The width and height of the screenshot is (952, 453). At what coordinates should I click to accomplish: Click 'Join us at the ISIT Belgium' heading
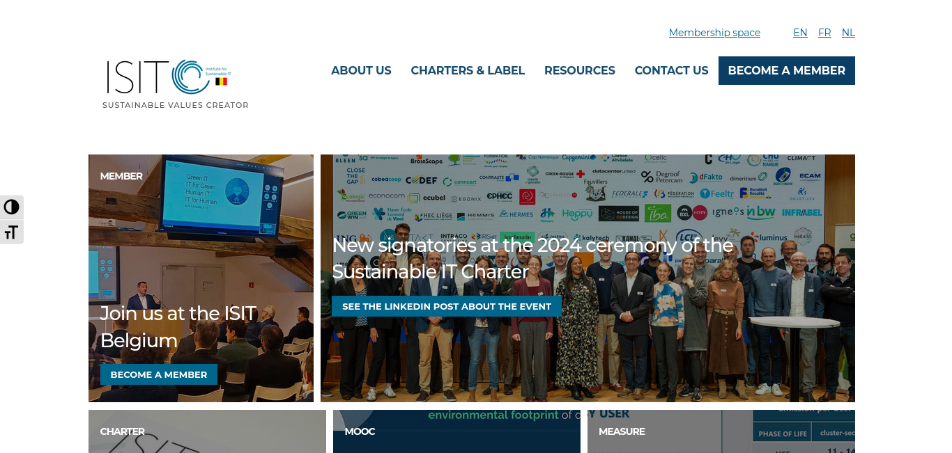[x=178, y=326]
